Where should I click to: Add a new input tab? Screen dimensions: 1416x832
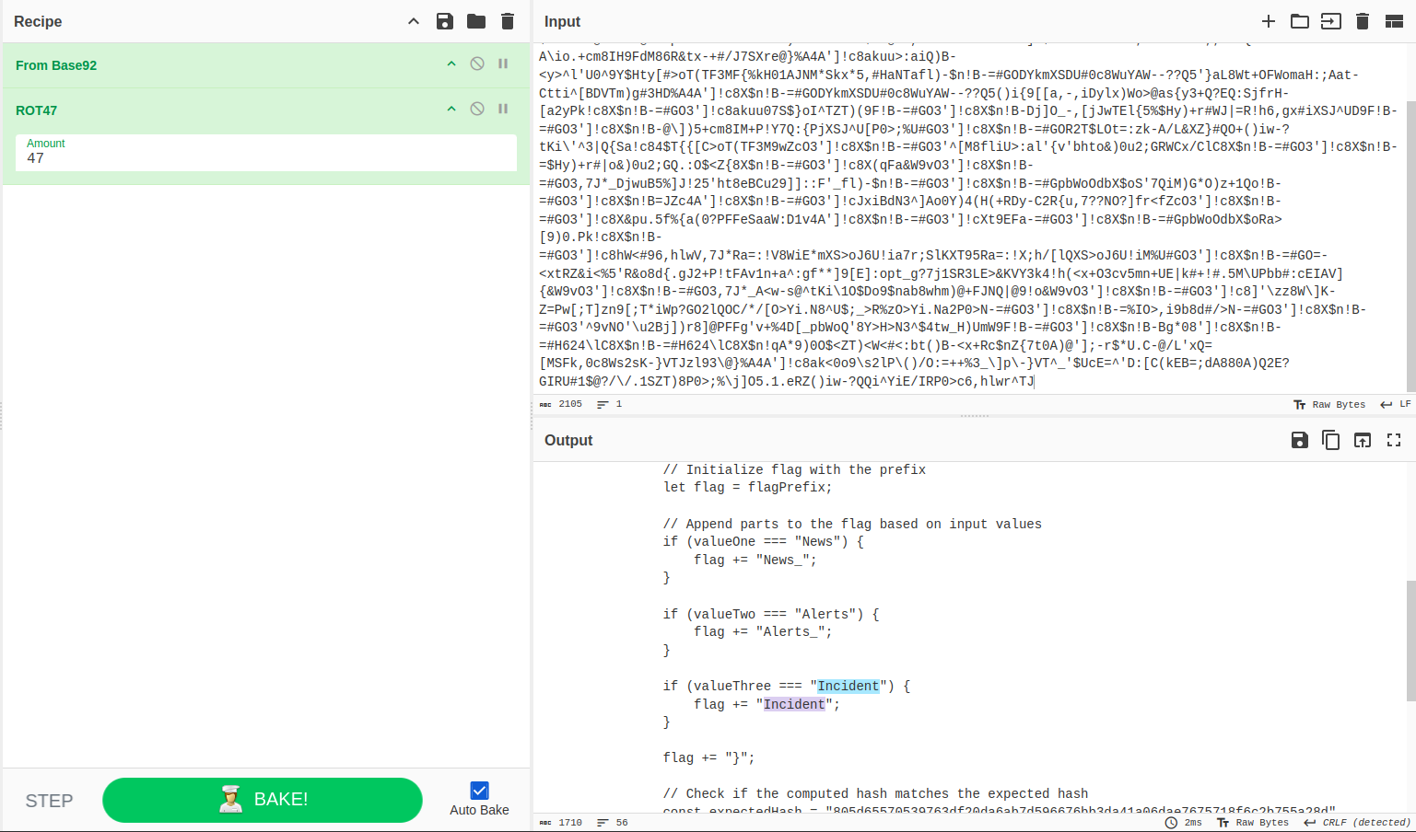click(x=1269, y=21)
